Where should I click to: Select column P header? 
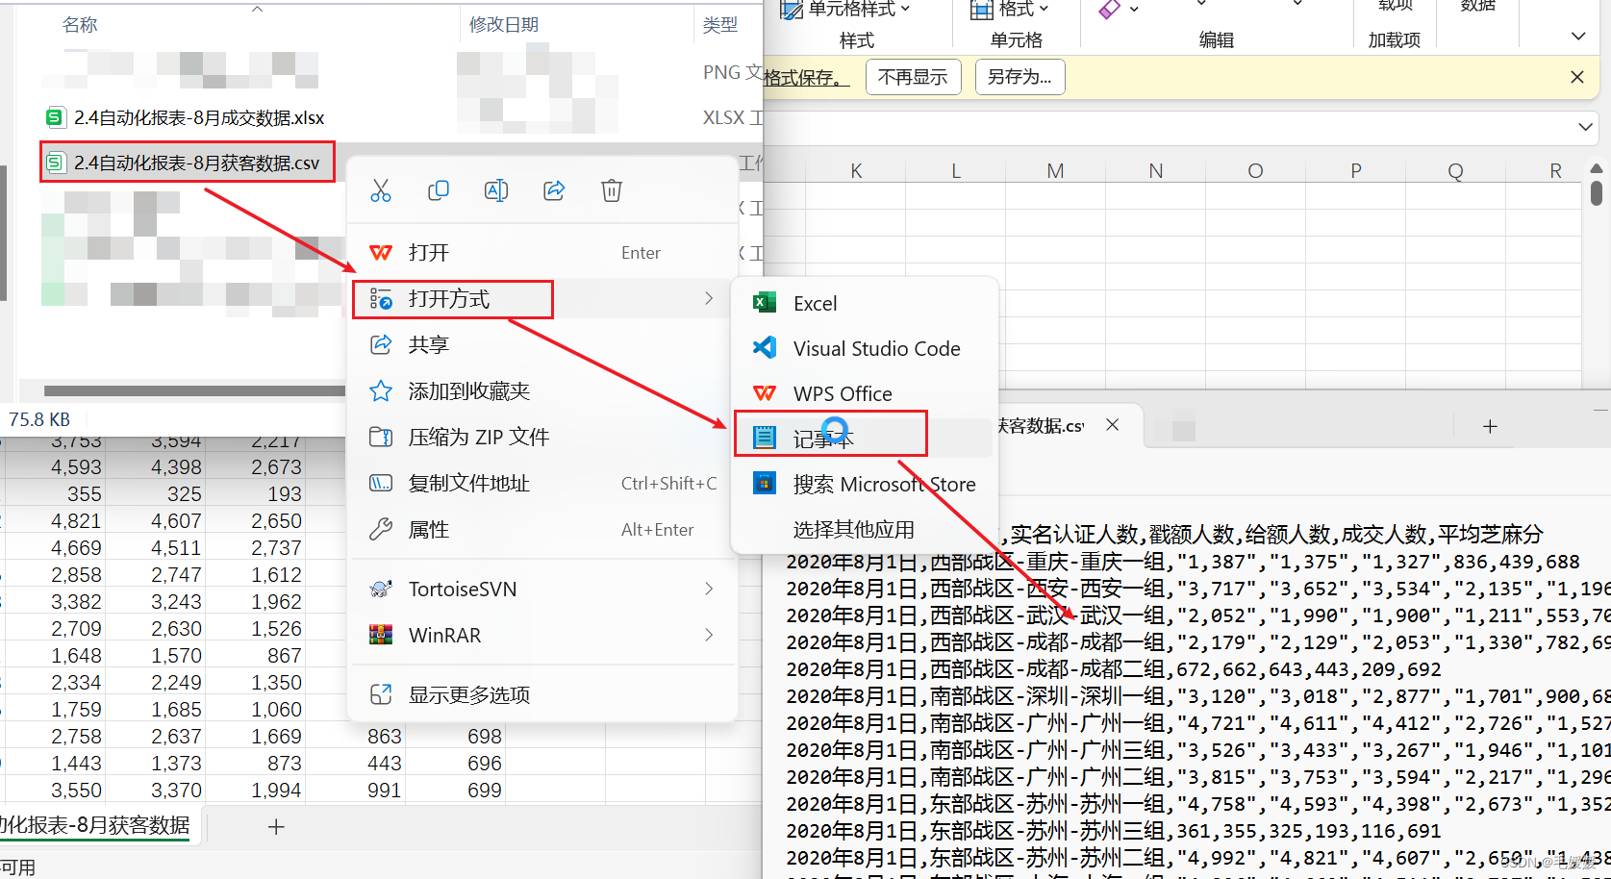tap(1355, 171)
